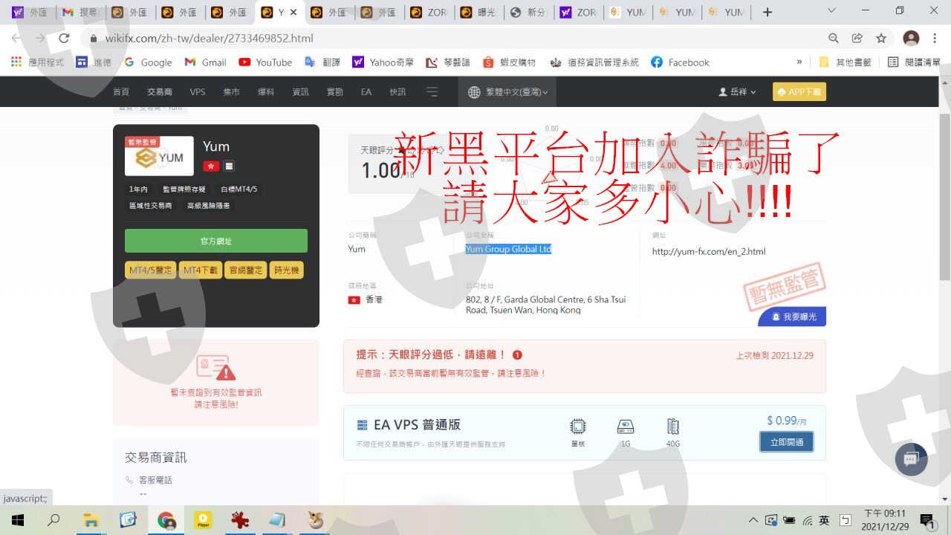Click the YUM broker logo
This screenshot has height=535, width=951.
[160, 156]
